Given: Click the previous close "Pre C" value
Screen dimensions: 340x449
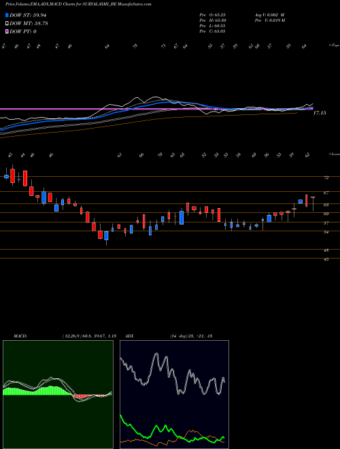Looking at the screenshot, I should [212, 31].
